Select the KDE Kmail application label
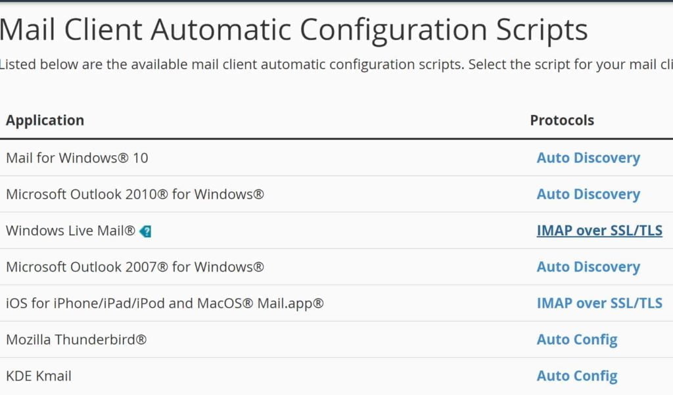673x395 pixels. [x=39, y=376]
